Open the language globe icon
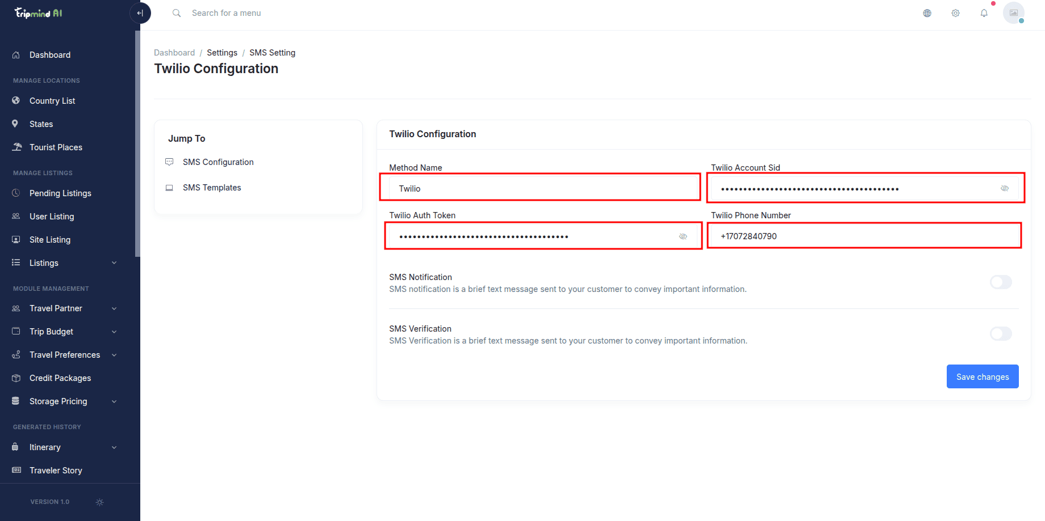1045x521 pixels. pos(927,13)
